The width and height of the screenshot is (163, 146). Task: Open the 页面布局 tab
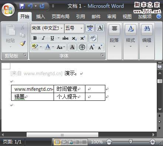pyautogui.click(x=60, y=16)
